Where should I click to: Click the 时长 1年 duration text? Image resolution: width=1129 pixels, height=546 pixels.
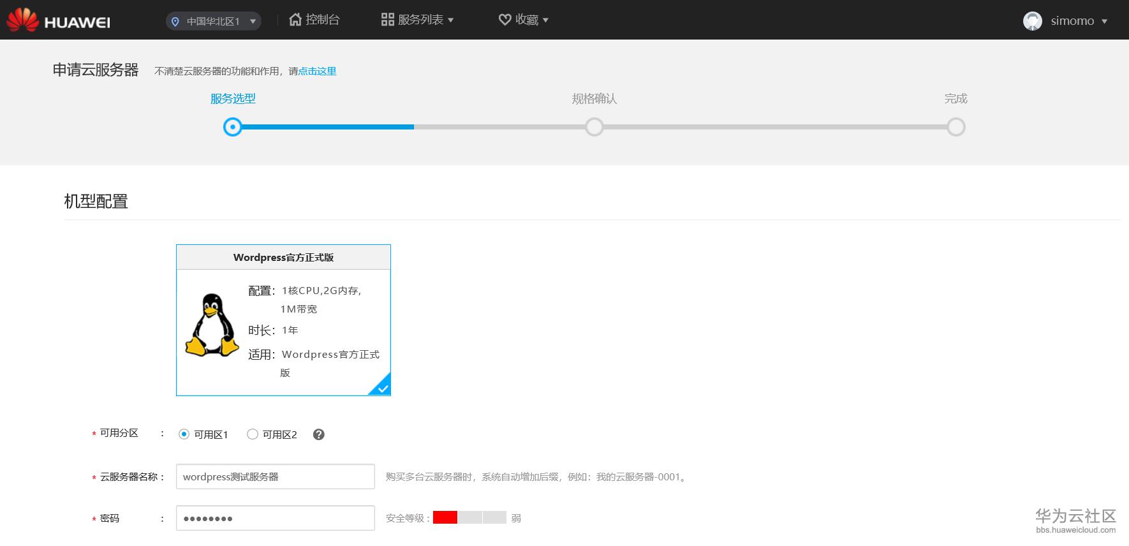point(273,330)
